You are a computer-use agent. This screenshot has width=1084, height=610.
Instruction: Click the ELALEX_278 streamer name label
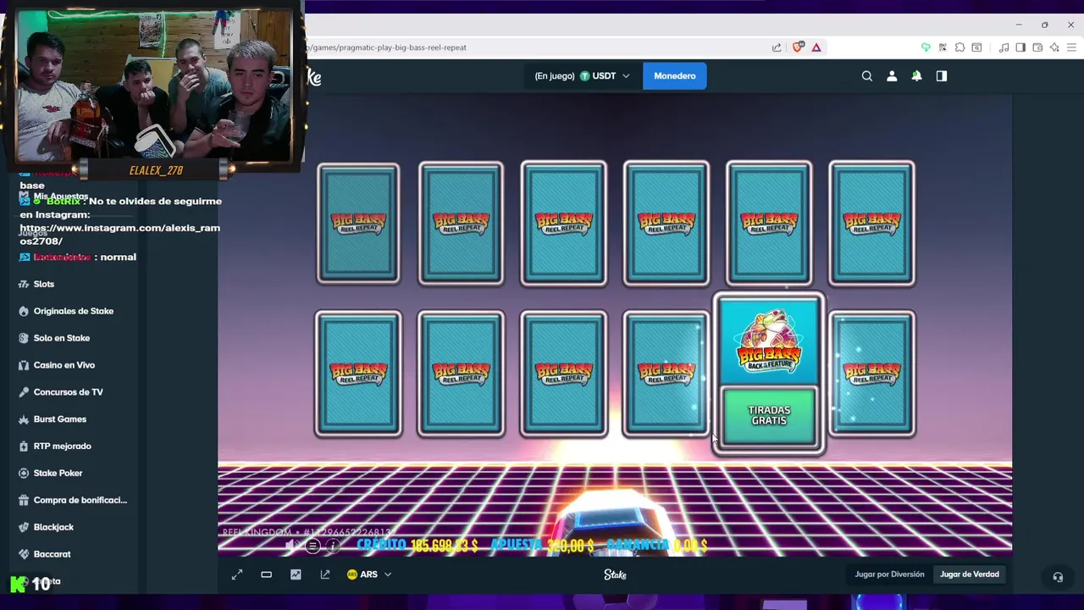tap(156, 170)
